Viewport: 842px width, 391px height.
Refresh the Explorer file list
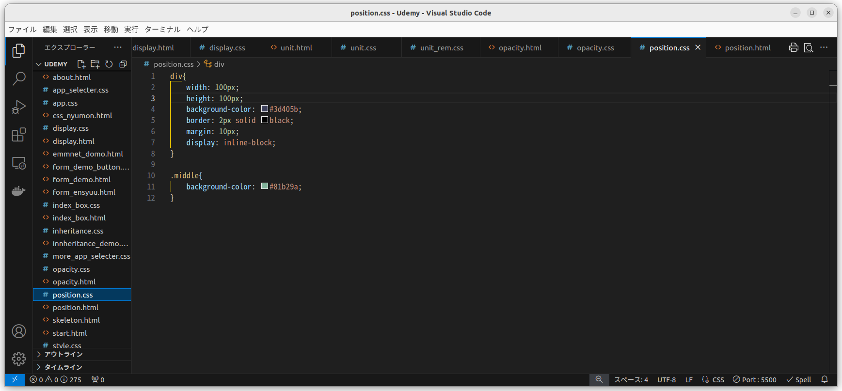point(109,64)
